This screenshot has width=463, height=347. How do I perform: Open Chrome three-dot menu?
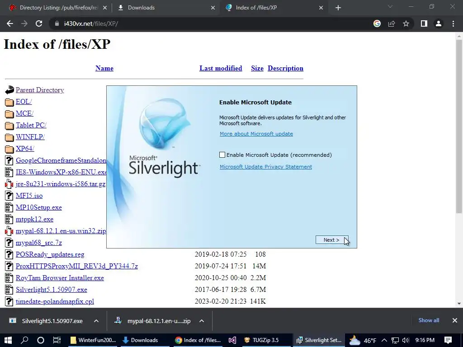(453, 23)
